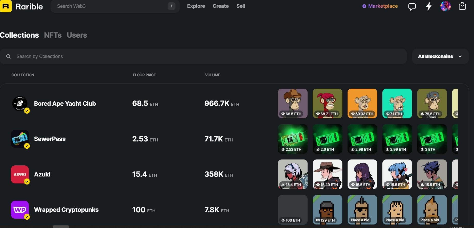Click the 7.8K ETH volume value
The width and height of the screenshot is (474, 228).
217,210
